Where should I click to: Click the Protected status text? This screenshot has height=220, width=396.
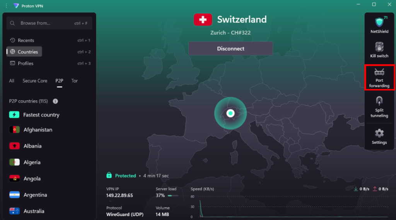(126, 175)
